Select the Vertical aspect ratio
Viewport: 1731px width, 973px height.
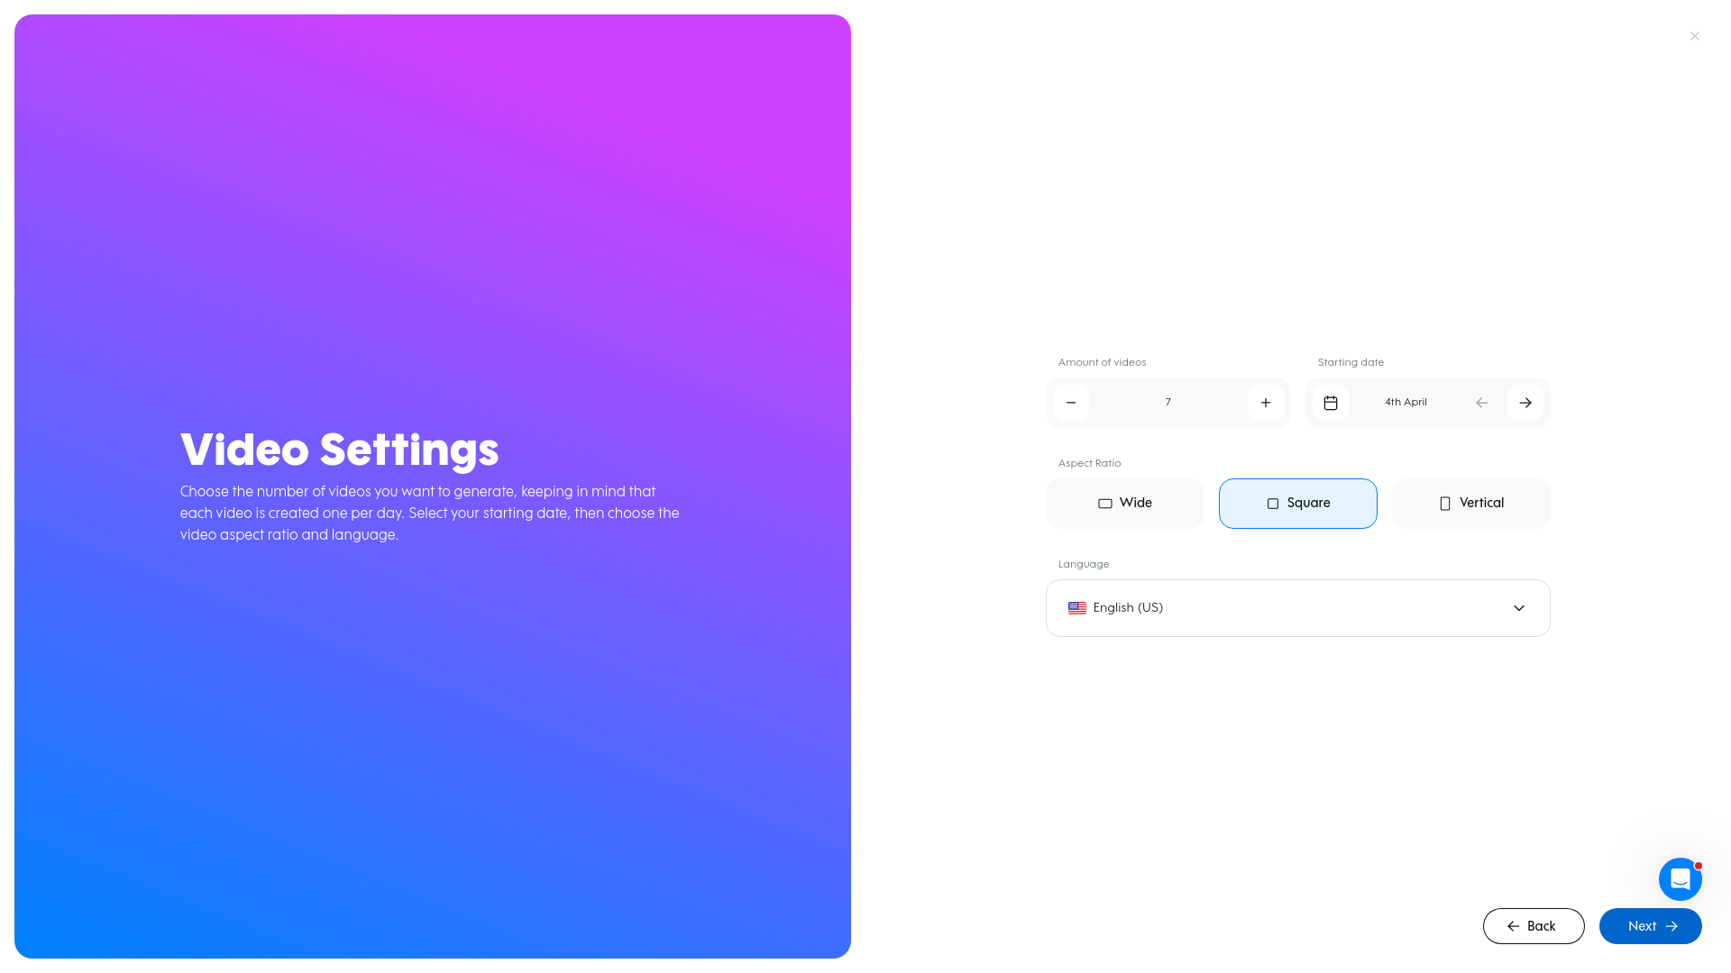pos(1470,504)
